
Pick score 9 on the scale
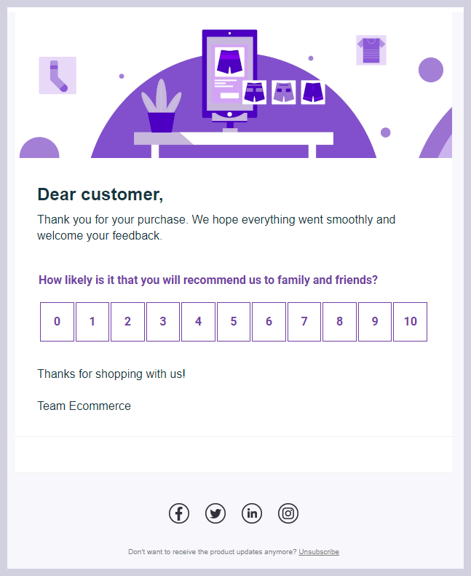[x=375, y=322]
